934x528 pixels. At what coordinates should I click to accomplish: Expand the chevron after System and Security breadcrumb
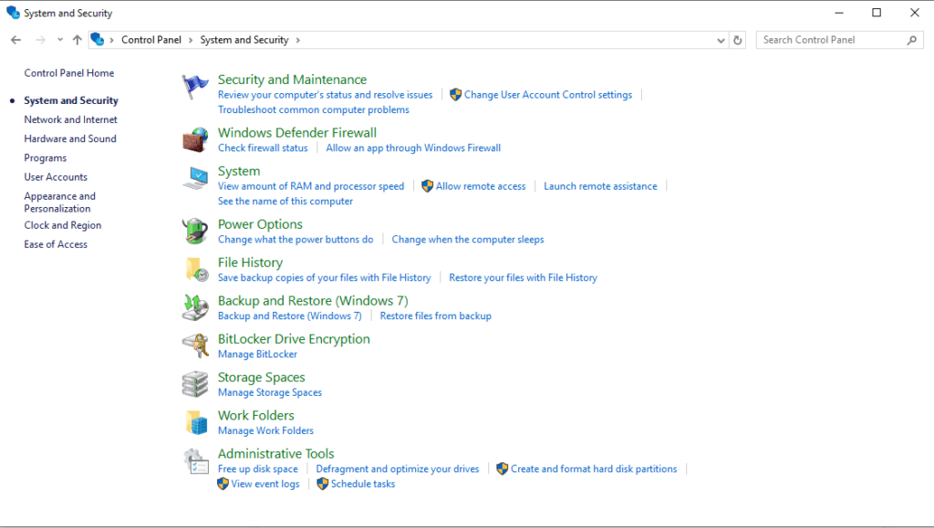(x=298, y=40)
